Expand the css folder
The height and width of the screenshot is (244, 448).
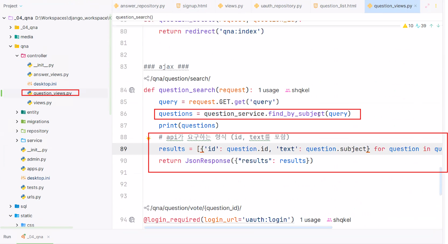tap(17, 225)
